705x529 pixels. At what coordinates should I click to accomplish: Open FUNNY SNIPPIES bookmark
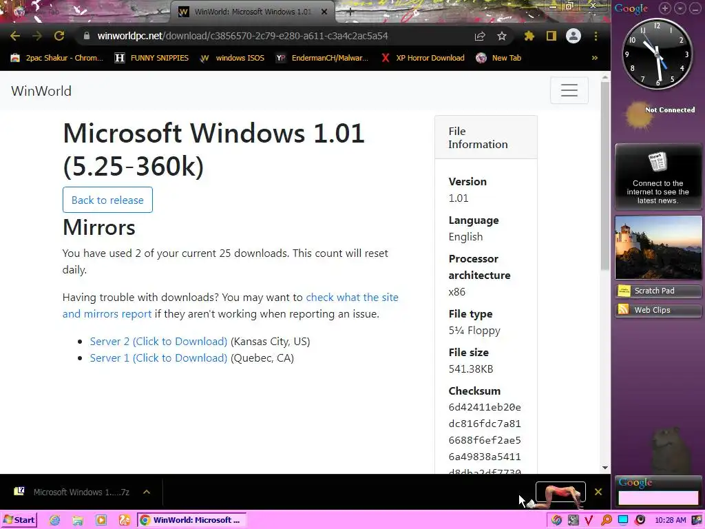coord(151,58)
